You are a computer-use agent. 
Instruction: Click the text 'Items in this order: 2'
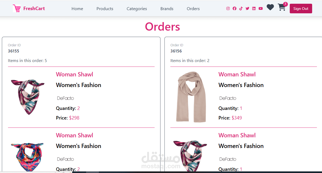(190, 61)
